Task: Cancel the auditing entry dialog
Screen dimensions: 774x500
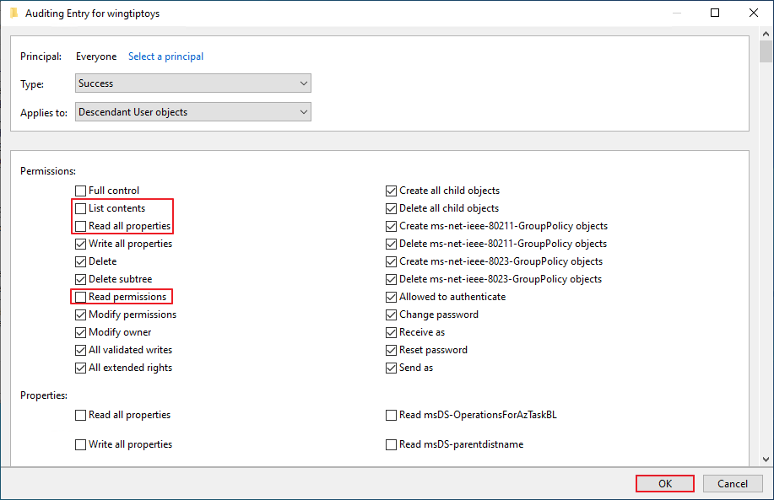Action: click(x=733, y=484)
